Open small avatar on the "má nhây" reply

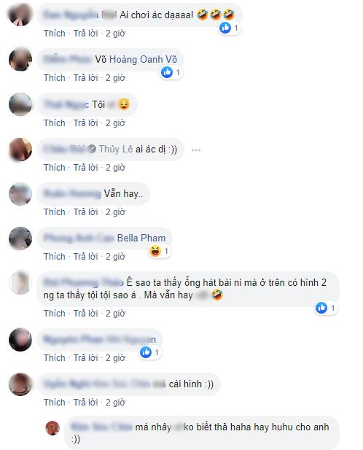52,428
